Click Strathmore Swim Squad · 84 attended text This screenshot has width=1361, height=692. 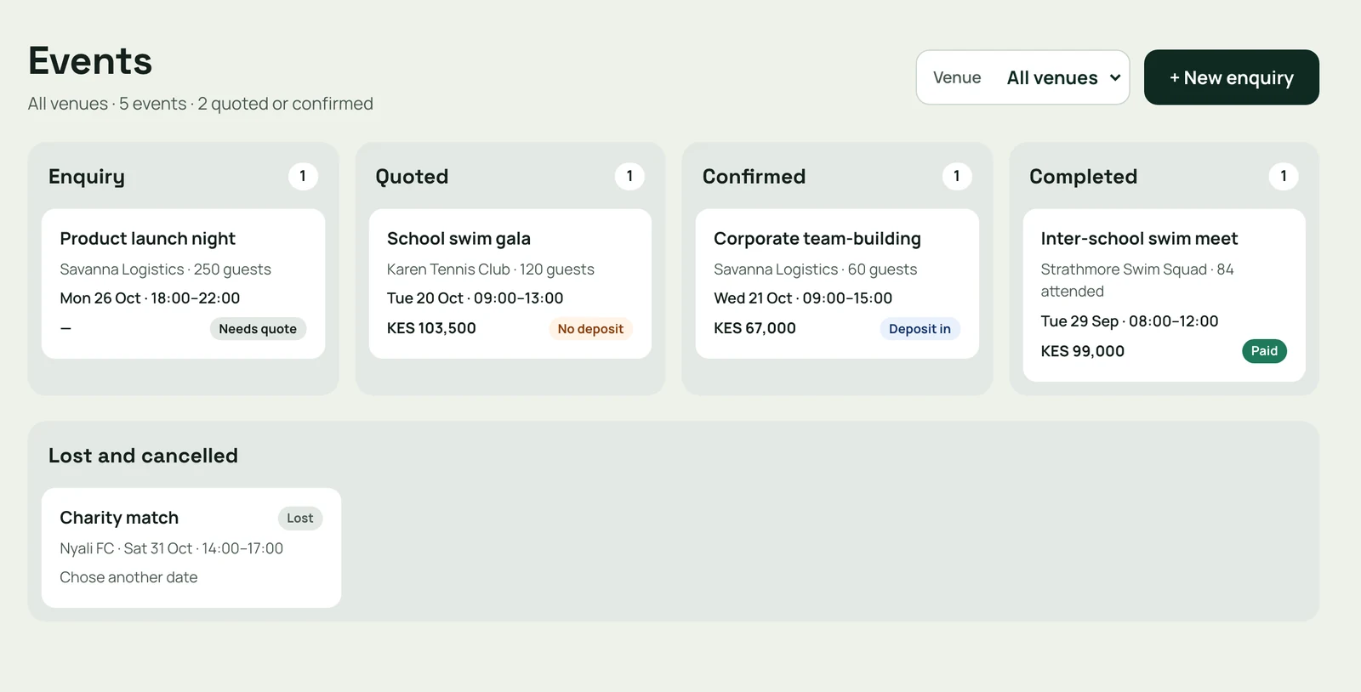click(x=1136, y=281)
